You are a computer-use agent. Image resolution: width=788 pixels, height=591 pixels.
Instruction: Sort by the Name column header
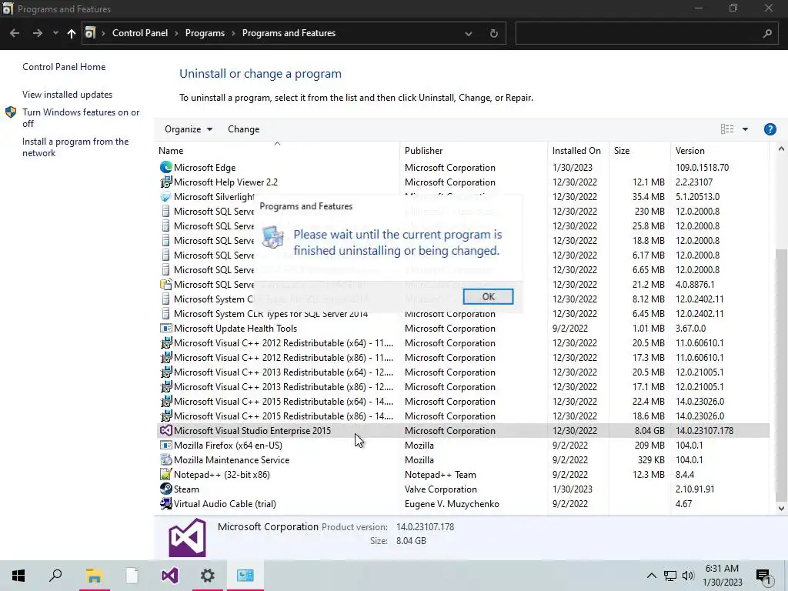[x=277, y=150]
